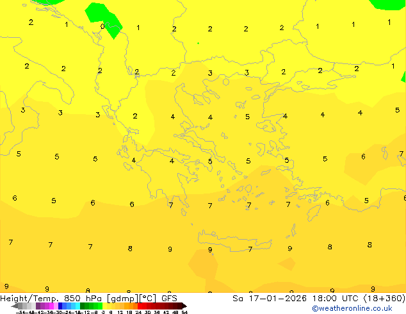Pick the cyan swatch in the temperature legend

(77, 306)
